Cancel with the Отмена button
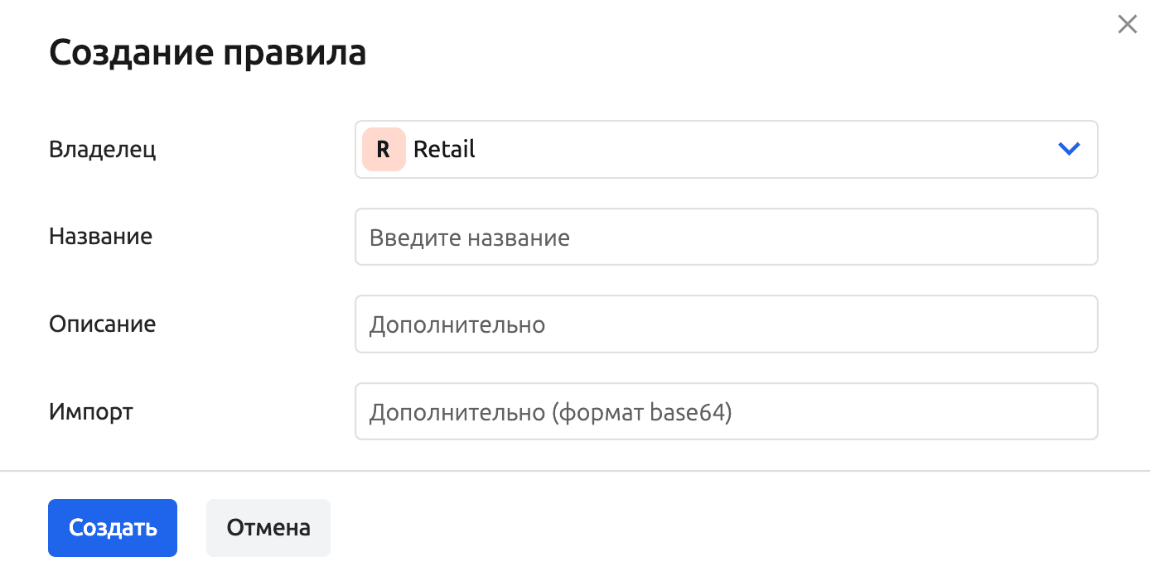Screen dimensions: 1150x576 tap(268, 528)
